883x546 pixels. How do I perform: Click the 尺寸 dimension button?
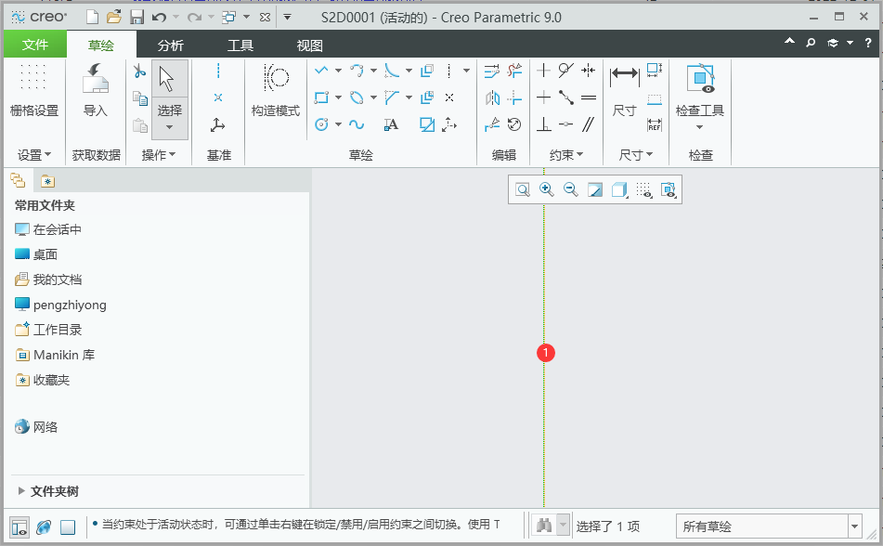click(x=624, y=88)
